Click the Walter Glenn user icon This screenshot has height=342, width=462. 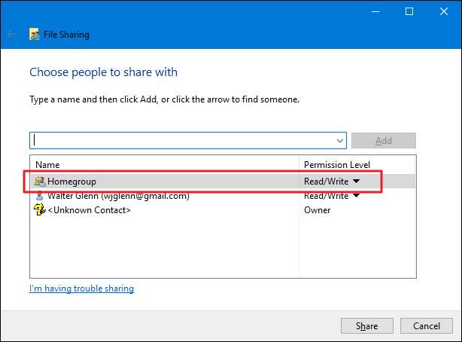[x=40, y=196]
